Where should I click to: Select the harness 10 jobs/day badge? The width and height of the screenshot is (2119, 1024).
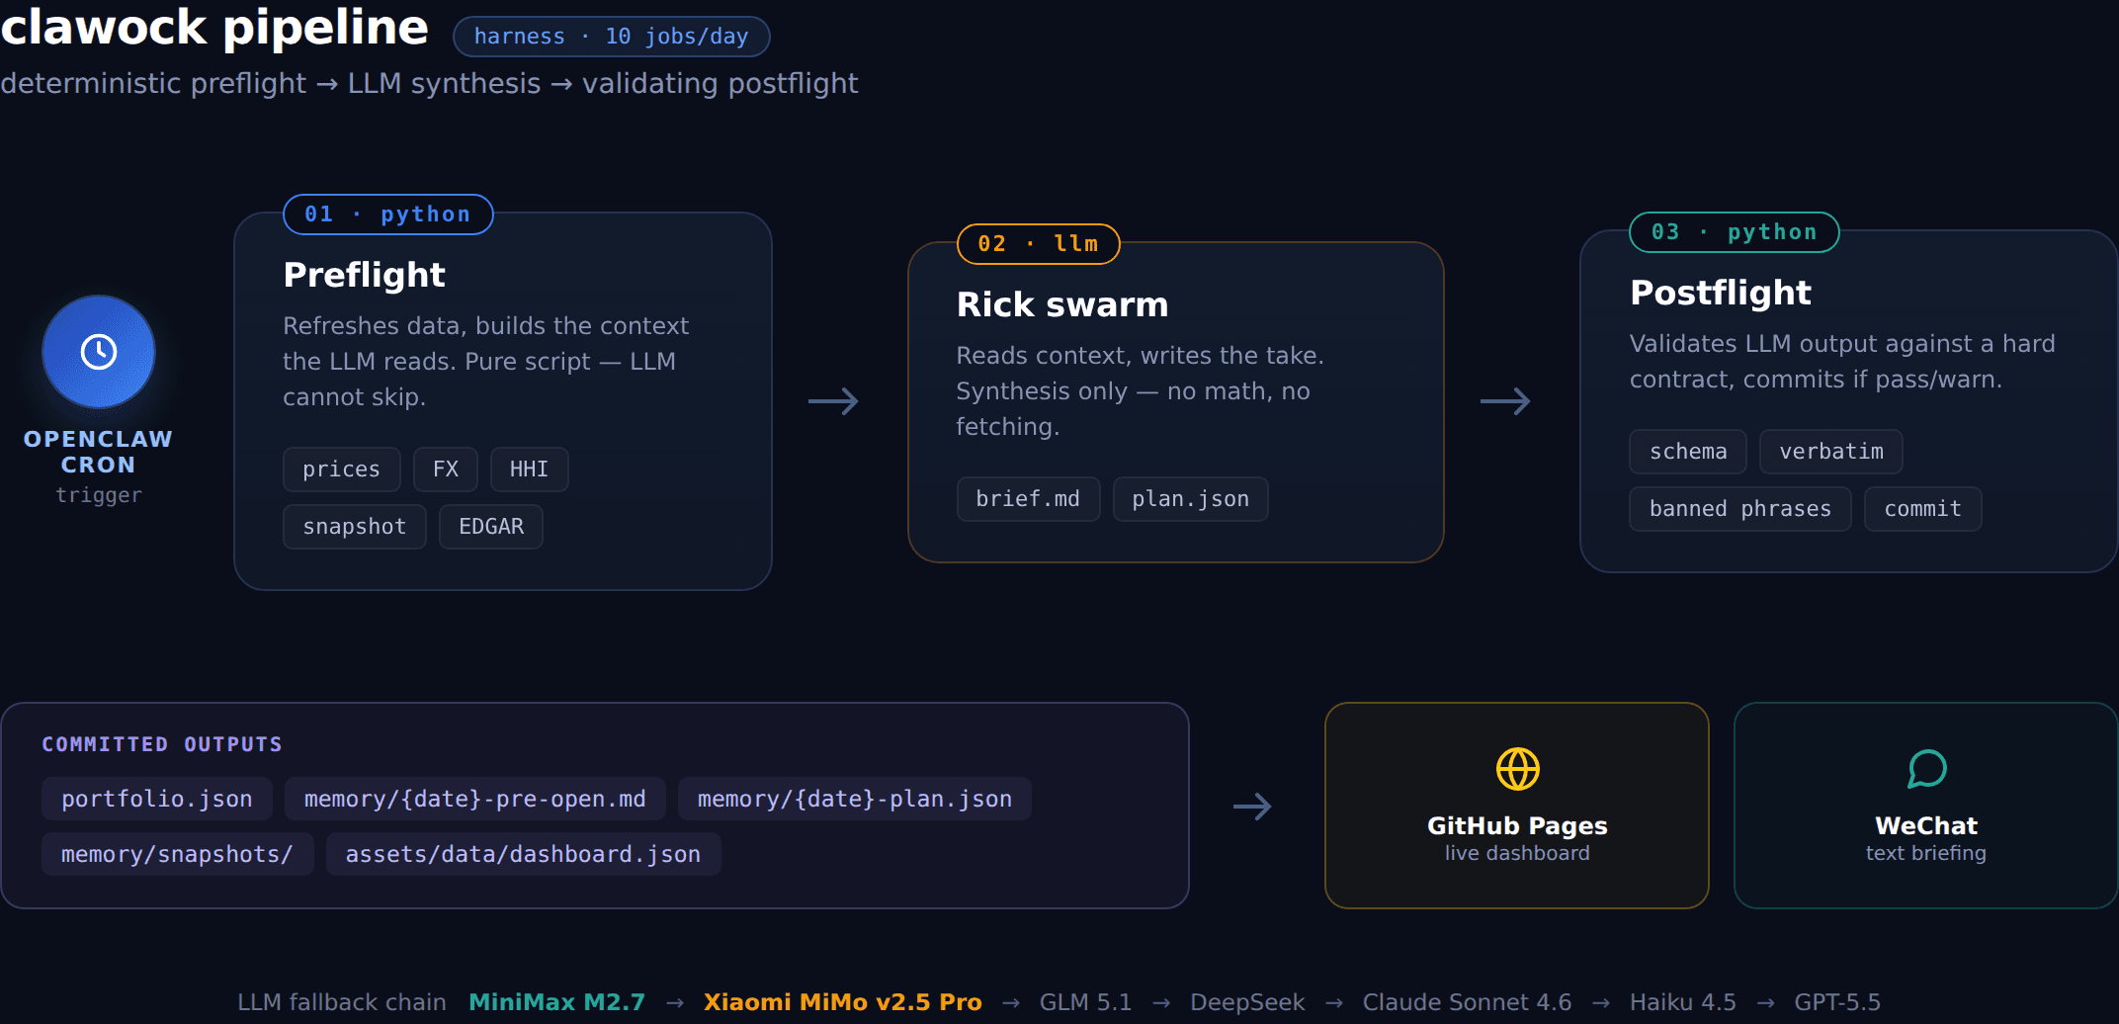pos(611,37)
